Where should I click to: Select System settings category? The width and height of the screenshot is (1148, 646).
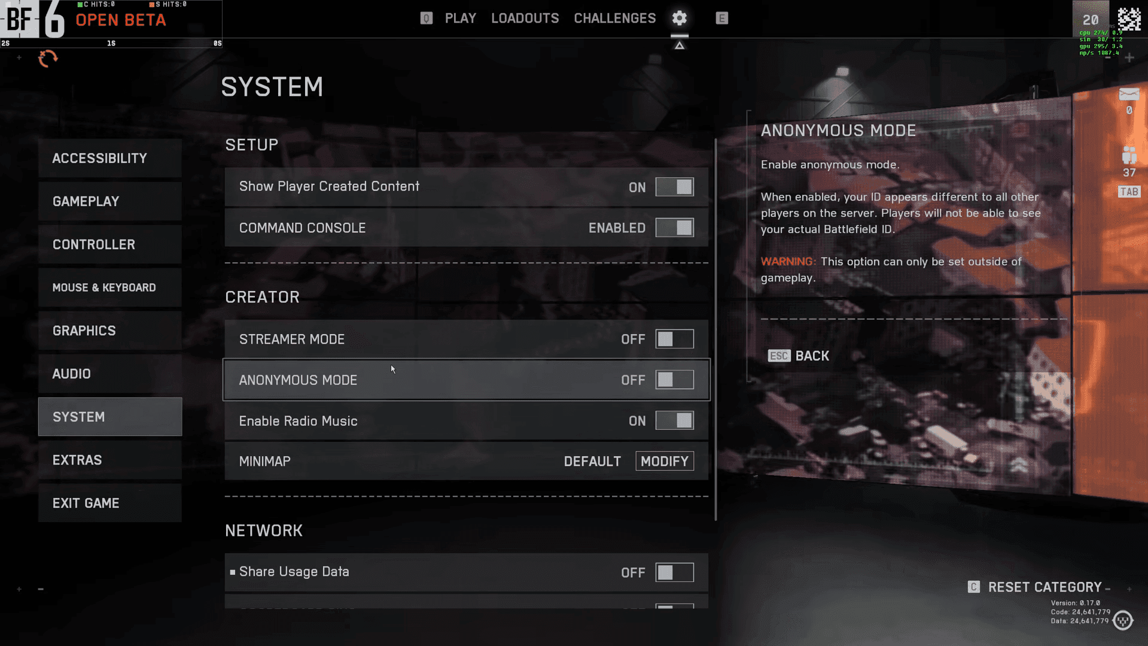pos(110,417)
